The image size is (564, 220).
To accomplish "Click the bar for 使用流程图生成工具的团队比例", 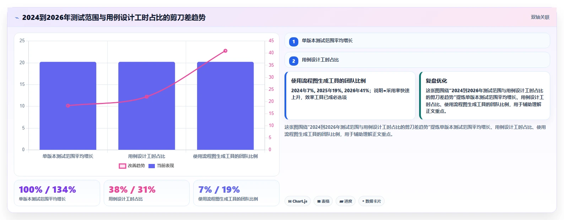I will click(226, 106).
